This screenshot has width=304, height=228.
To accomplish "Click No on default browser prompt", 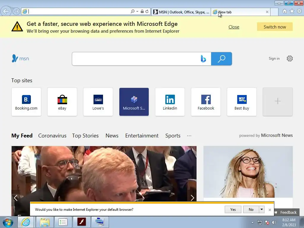I will point(251,209).
